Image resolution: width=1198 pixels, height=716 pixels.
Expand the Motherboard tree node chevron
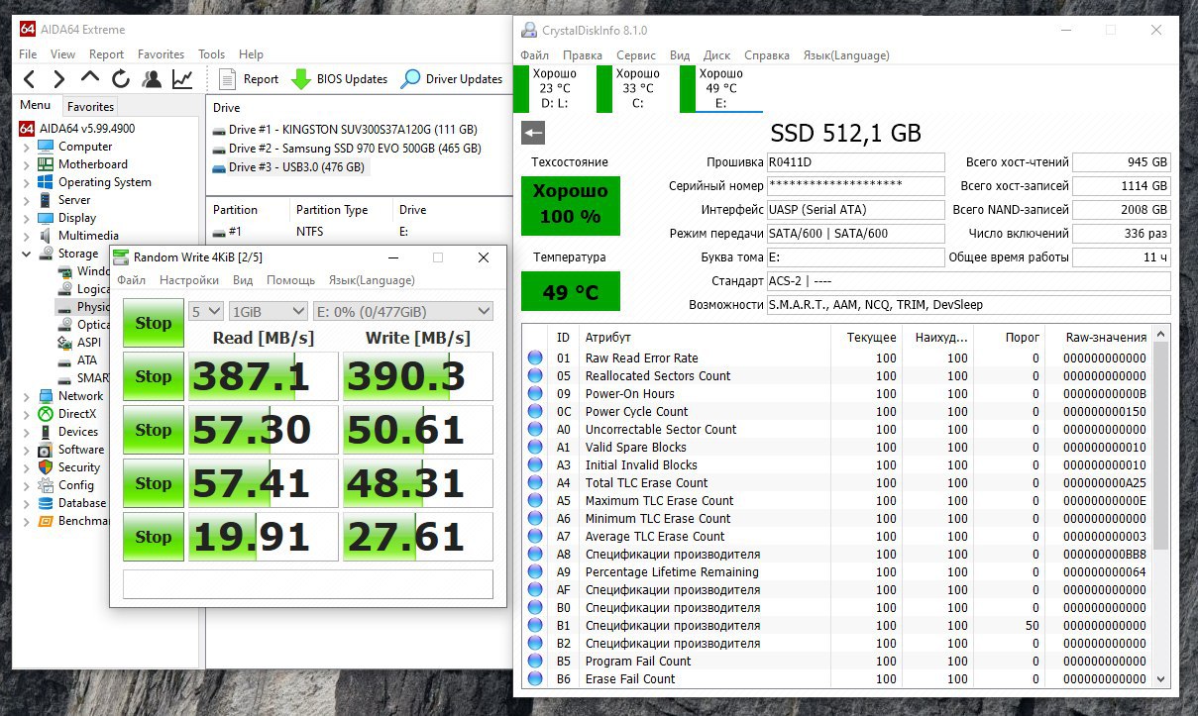[26, 164]
